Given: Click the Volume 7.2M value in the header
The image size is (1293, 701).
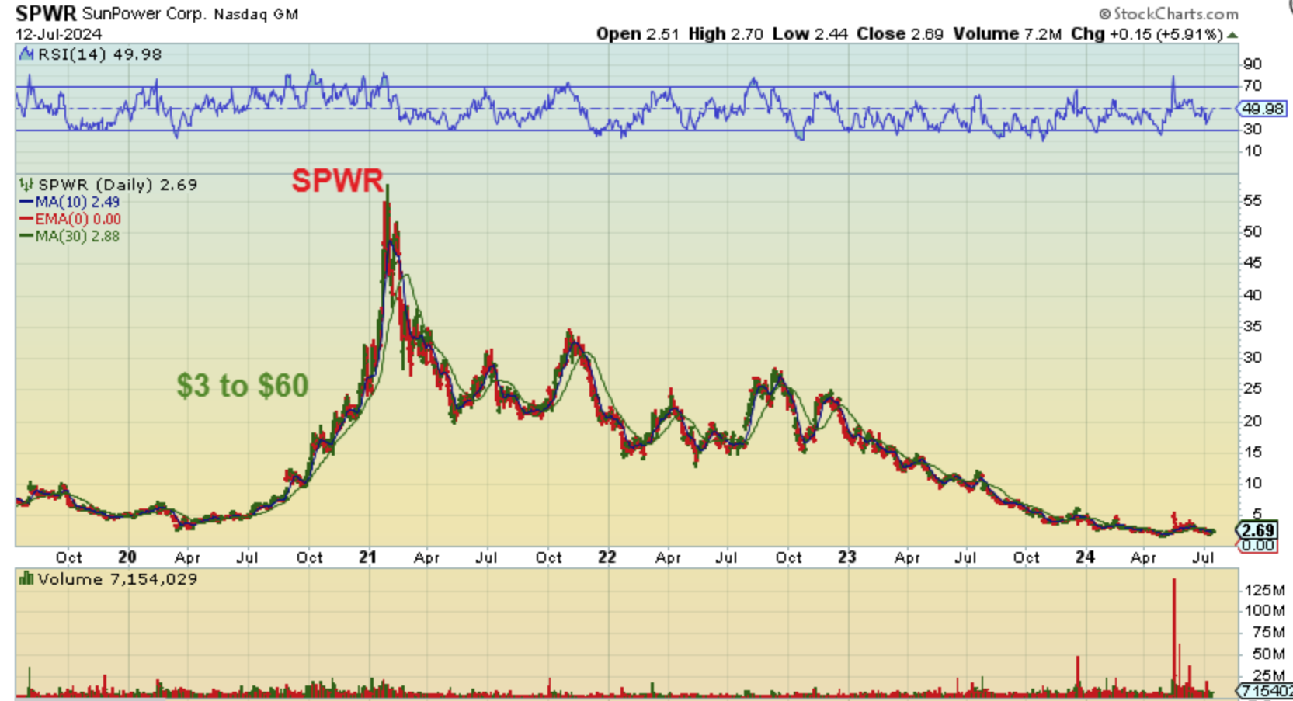Looking at the screenshot, I should click(1007, 34).
